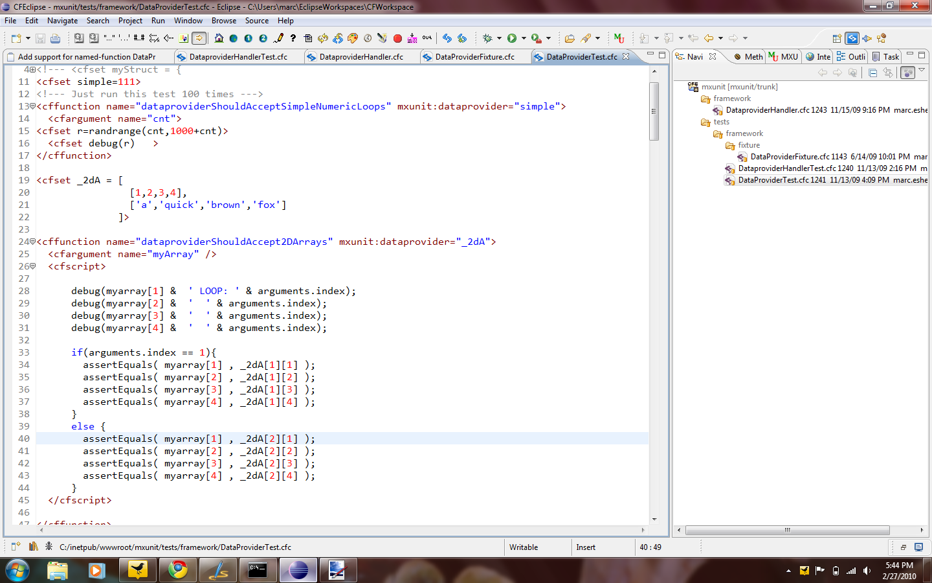Click the green Run button icon
Image resolution: width=932 pixels, height=583 pixels.
[512, 38]
